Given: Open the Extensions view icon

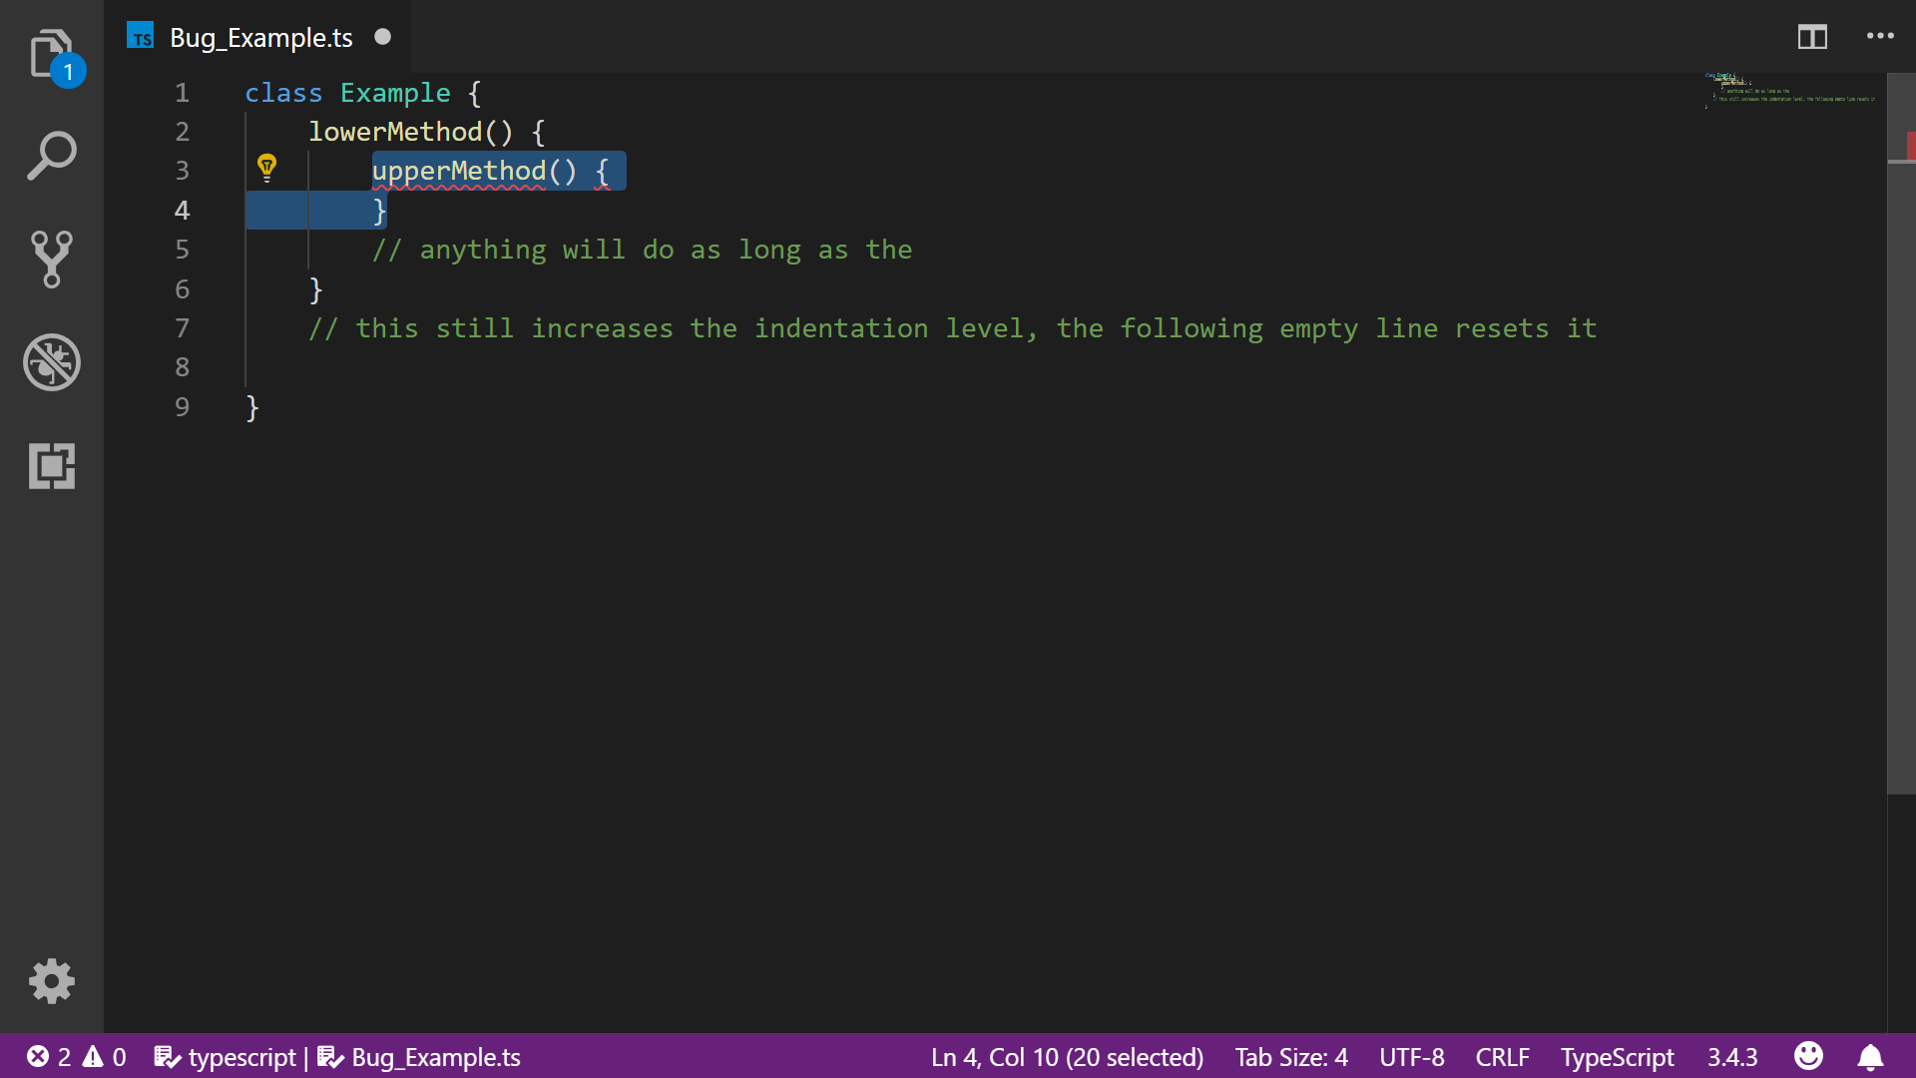Looking at the screenshot, I should tap(51, 466).
